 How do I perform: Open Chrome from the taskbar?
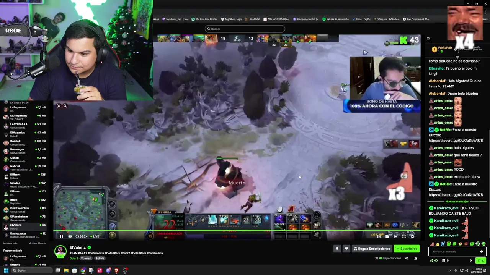(83, 270)
